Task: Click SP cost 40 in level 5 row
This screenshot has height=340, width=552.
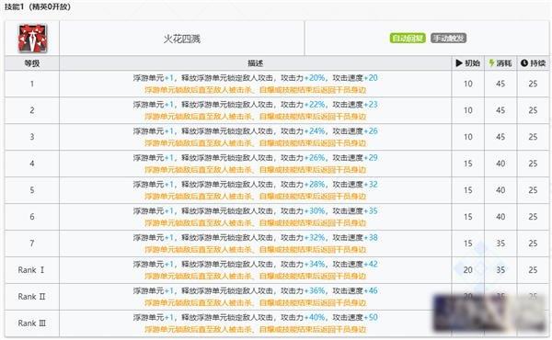Action: (500, 190)
